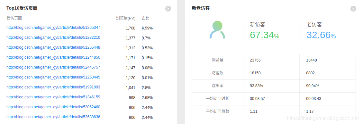362x124 pixels.
Task: Open article link ending in 51265347
Action: [x=53, y=28]
